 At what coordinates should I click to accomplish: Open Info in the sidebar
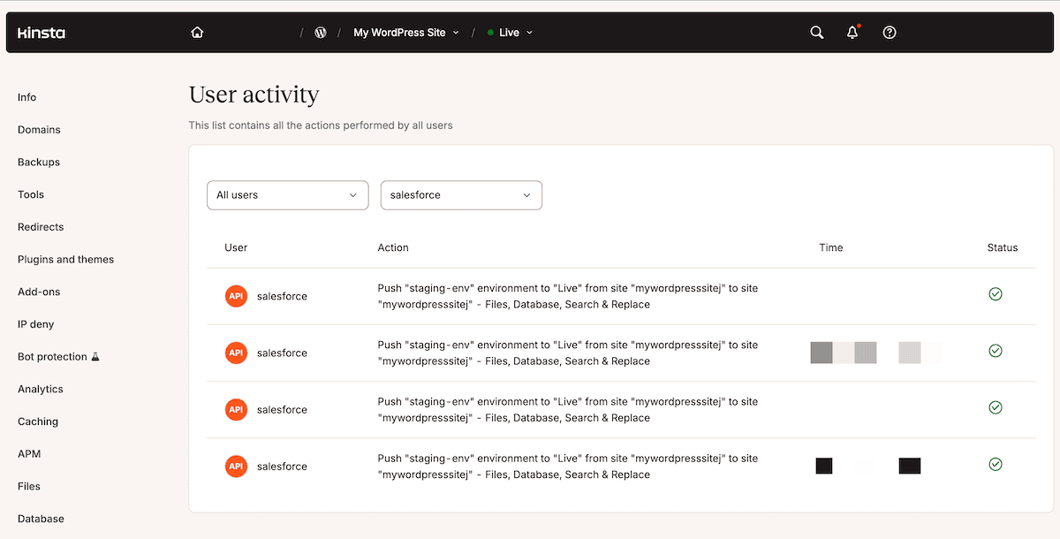tap(27, 97)
